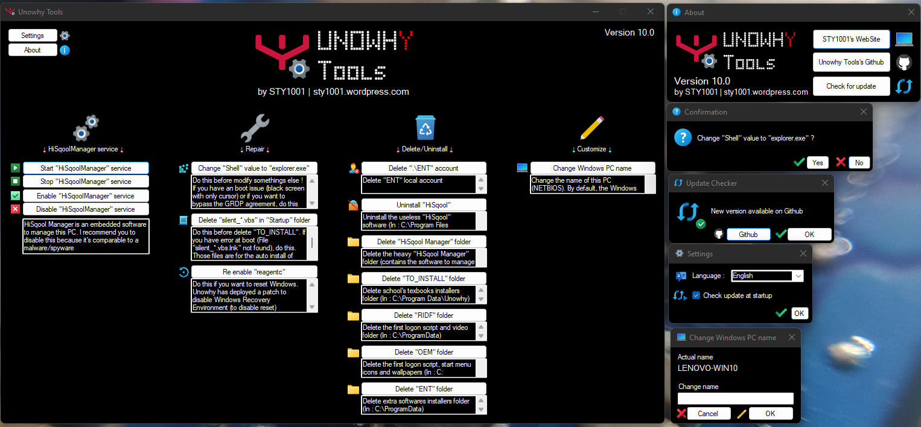Click the Change name input field

tap(736, 399)
